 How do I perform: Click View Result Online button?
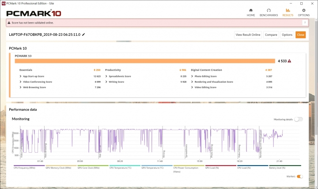point(248,35)
